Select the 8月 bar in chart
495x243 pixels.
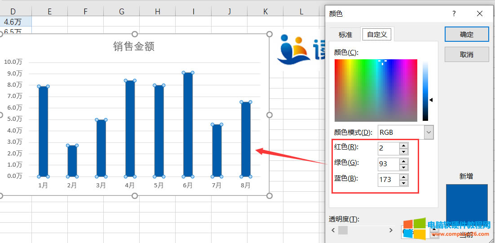pyautogui.click(x=246, y=139)
